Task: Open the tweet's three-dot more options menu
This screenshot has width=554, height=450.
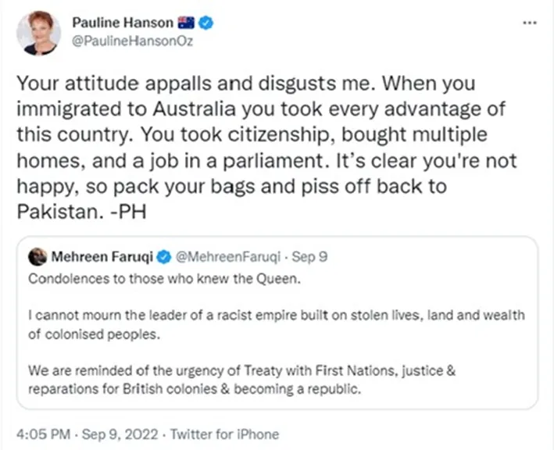Action: tap(529, 24)
